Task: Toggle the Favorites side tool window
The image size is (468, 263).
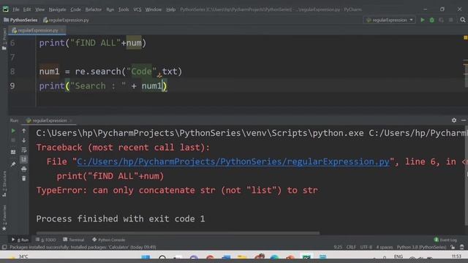Action: pyautogui.click(x=4, y=218)
